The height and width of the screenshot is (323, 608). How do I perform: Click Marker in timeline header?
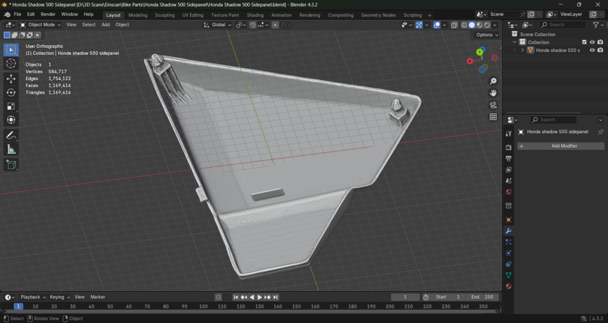click(x=98, y=297)
